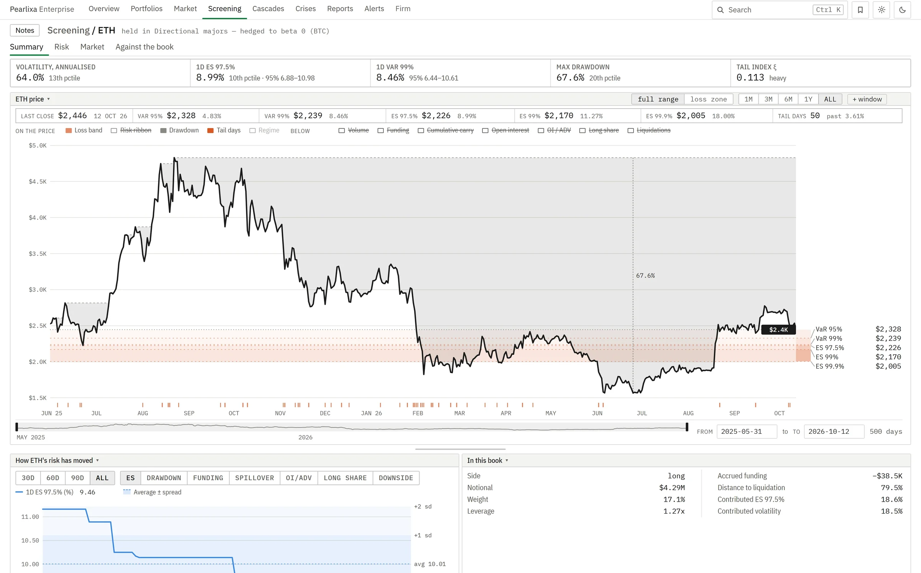Enable the Cumulative carry checkbox
This screenshot has width=921, height=573.
point(421,130)
